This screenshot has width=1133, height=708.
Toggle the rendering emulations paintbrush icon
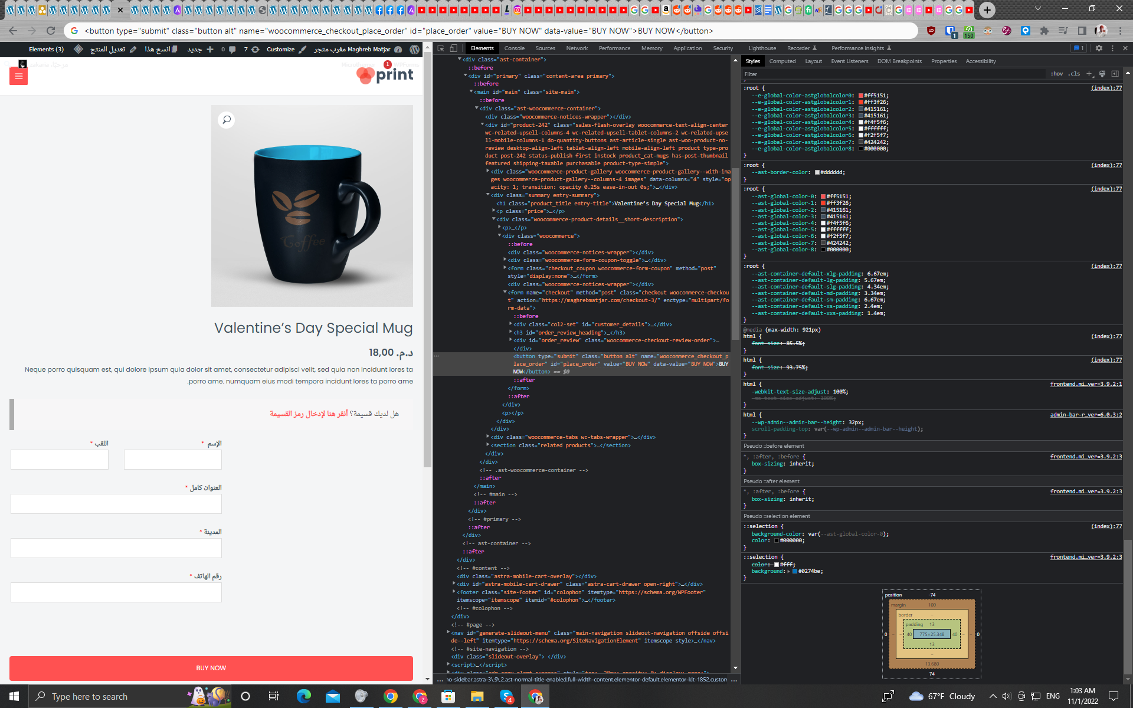pyautogui.click(x=1102, y=74)
